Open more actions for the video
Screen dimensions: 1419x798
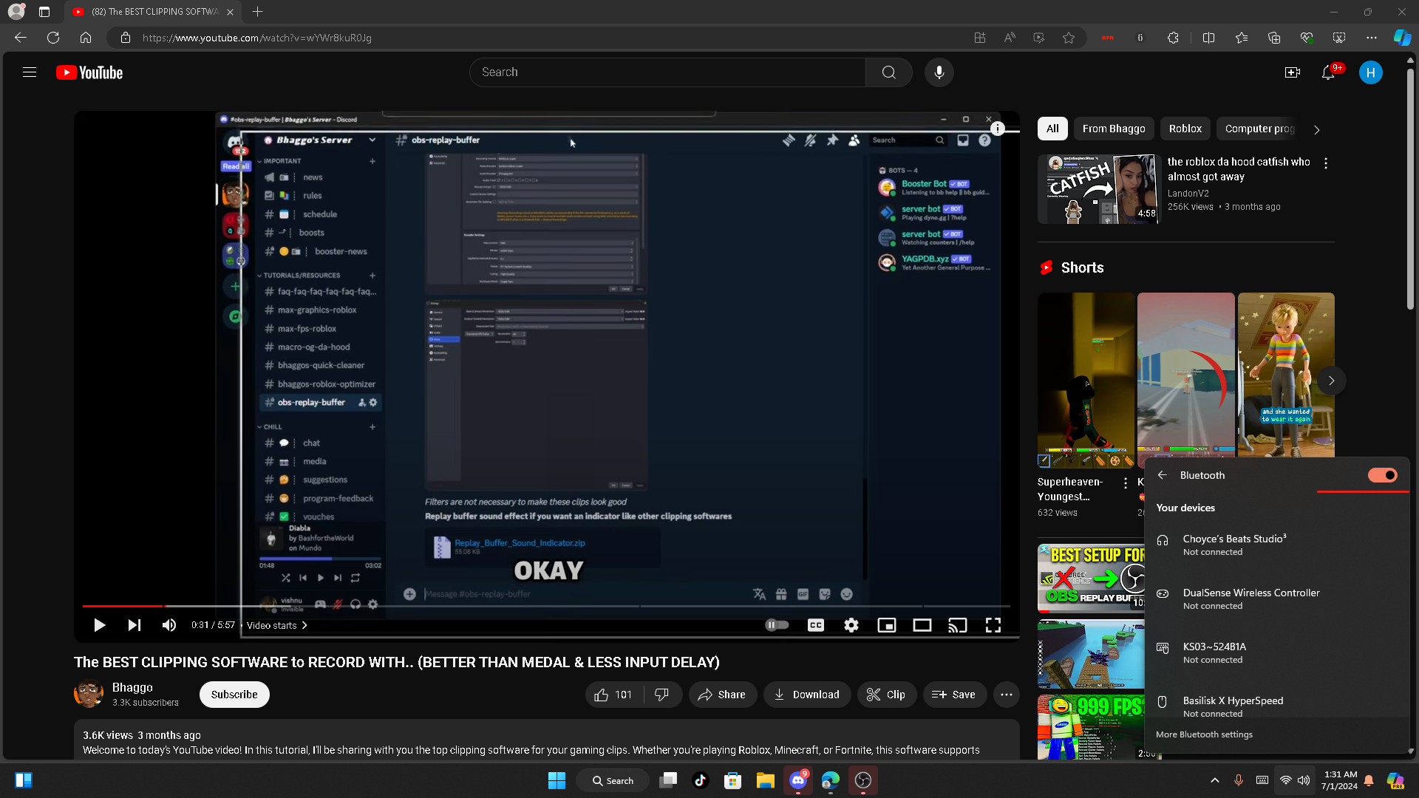[x=1007, y=695]
